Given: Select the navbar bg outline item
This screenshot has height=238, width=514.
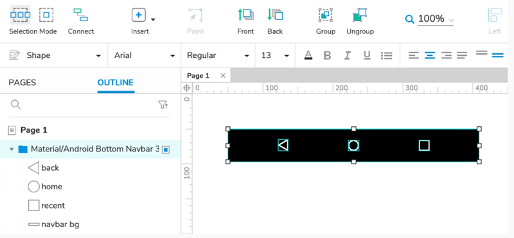Looking at the screenshot, I should click(60, 225).
